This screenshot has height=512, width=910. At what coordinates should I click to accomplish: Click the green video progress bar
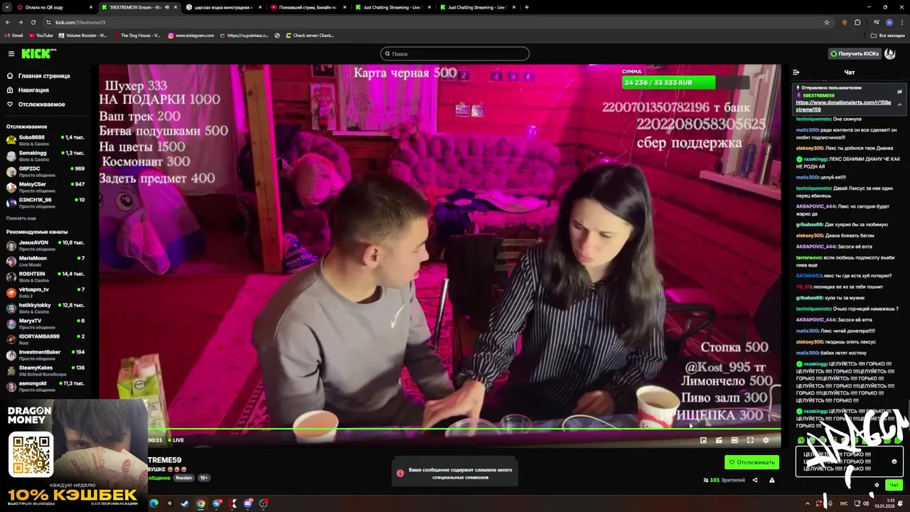tap(464, 429)
